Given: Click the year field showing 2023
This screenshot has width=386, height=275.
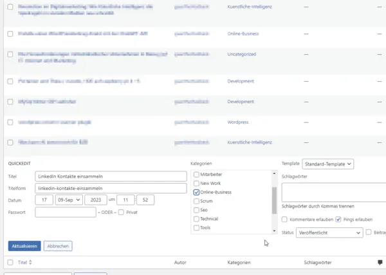Looking at the screenshot, I should click(96, 200).
